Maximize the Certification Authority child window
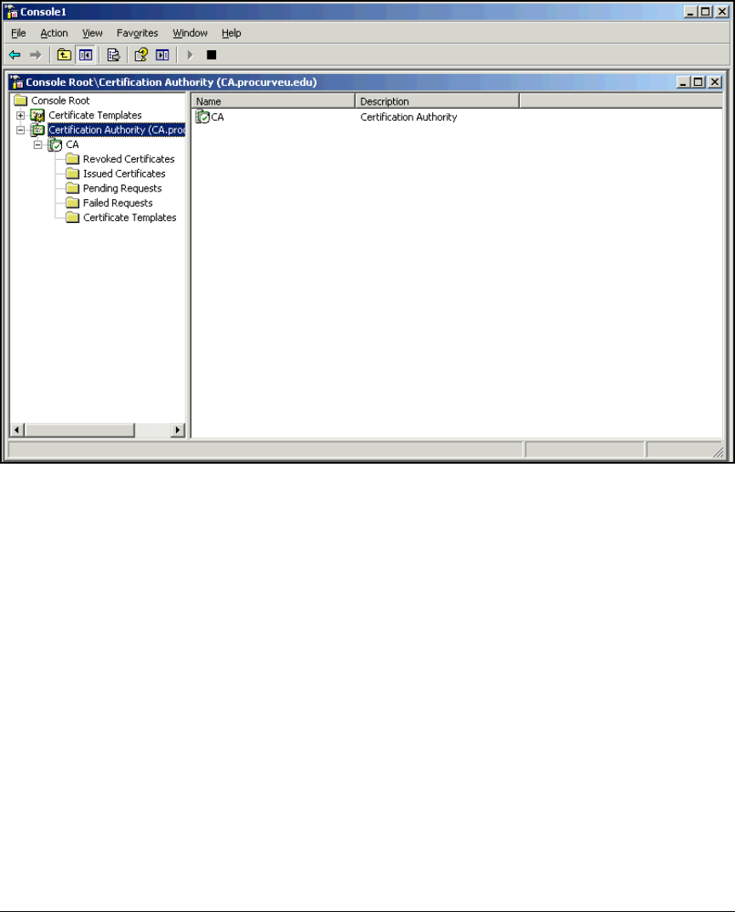The image size is (735, 912). pyautogui.click(x=698, y=82)
